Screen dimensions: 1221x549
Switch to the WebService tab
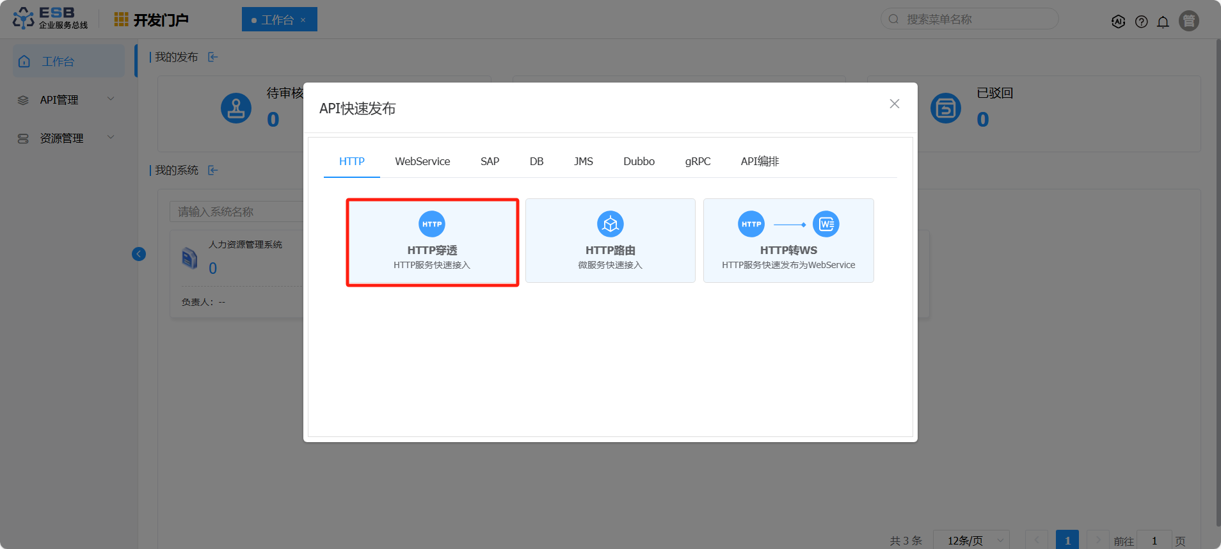click(422, 161)
